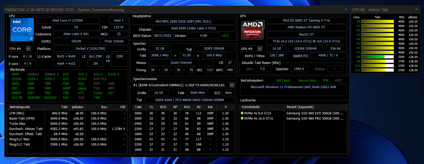Click the DDR5-6000 / PC5-48000 module type field
The width and height of the screenshot is (424, 164).
click(189, 100)
